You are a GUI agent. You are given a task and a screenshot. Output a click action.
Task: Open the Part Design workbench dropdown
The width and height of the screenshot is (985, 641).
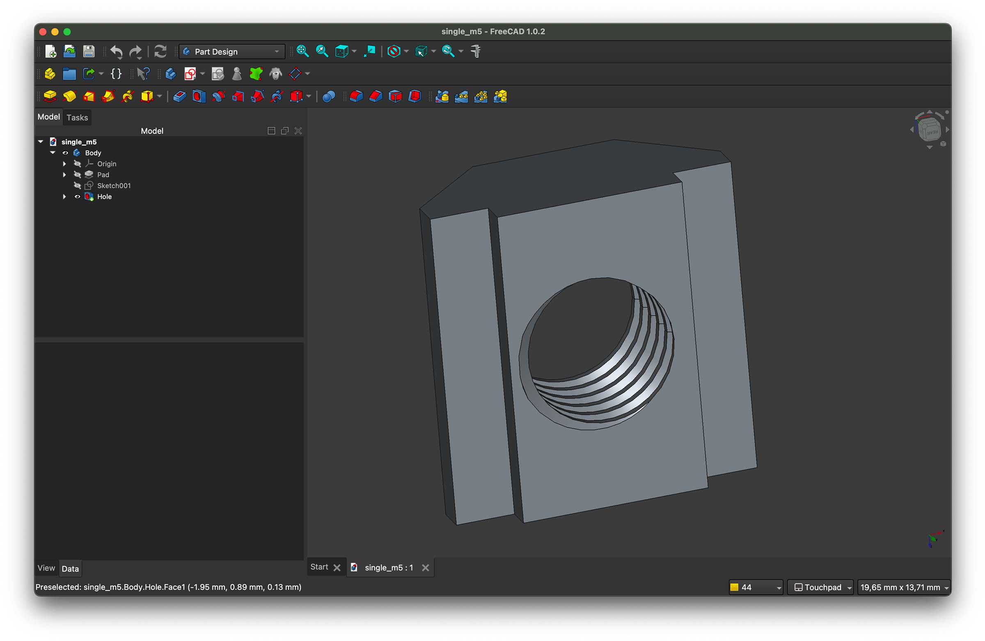click(232, 52)
